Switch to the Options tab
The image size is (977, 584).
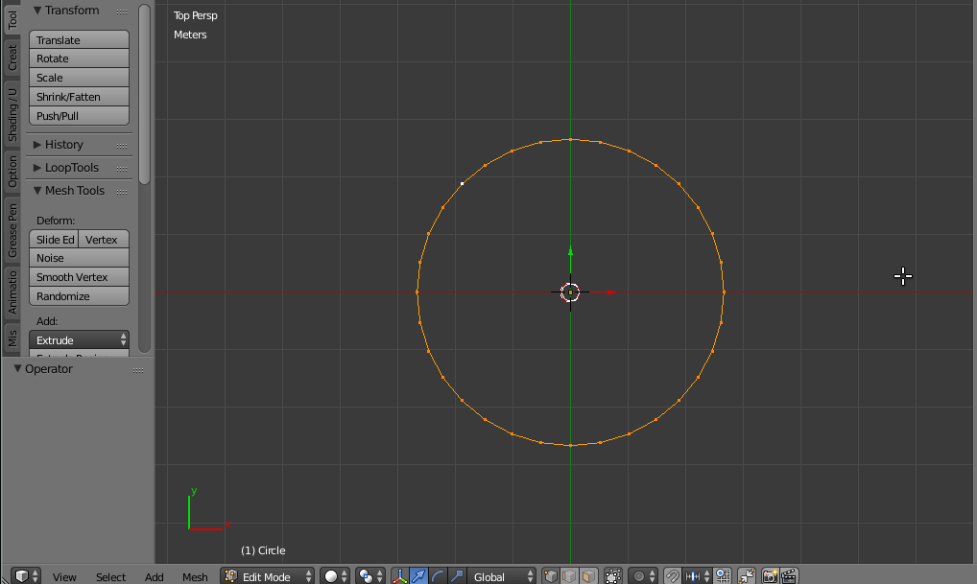click(12, 172)
